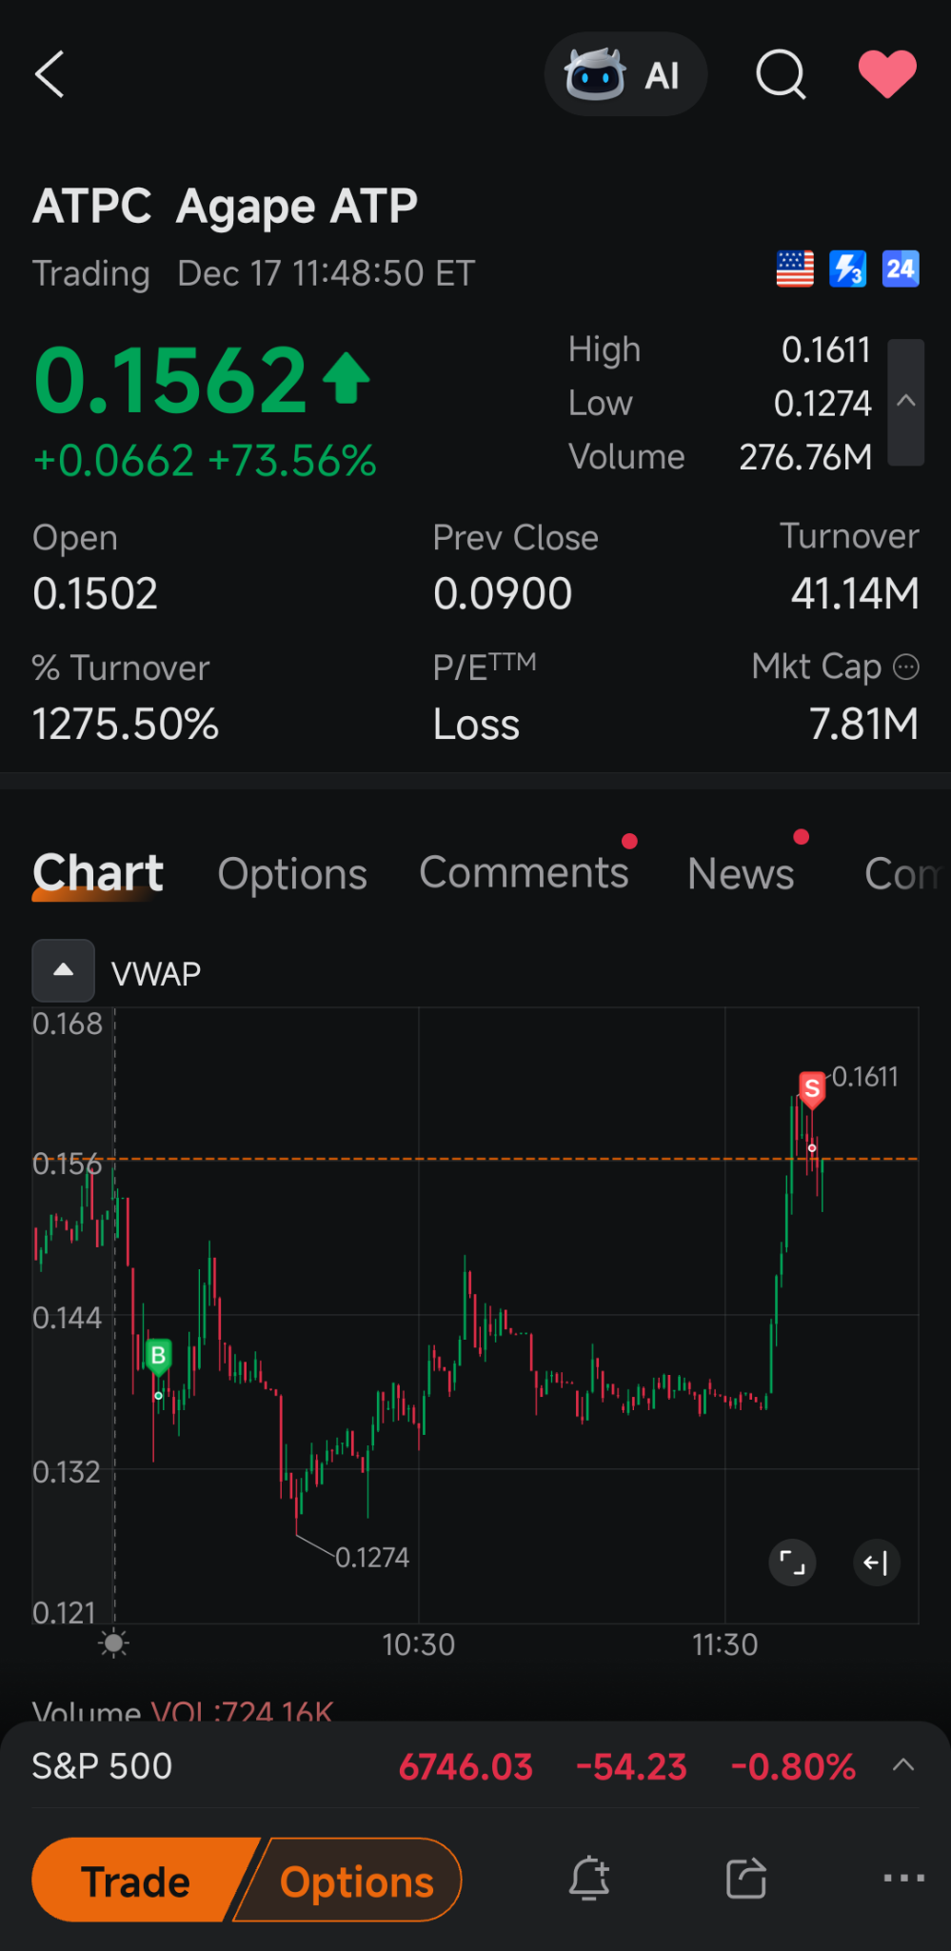Tap the High 0.1611 value
Viewport: 951px width, 1951px height.
pyautogui.click(x=826, y=350)
